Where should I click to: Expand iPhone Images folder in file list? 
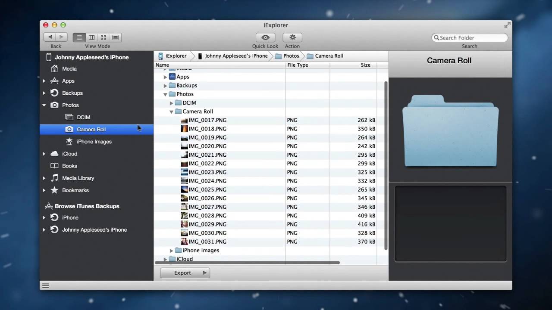pos(171,250)
